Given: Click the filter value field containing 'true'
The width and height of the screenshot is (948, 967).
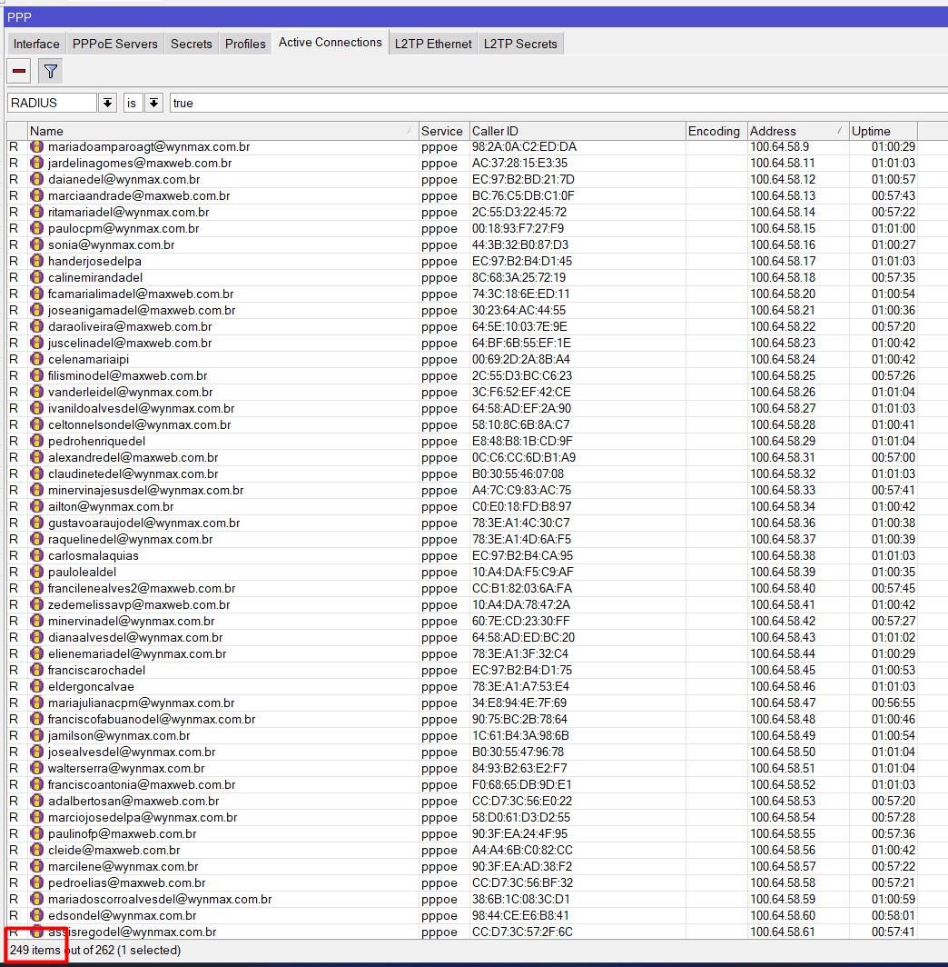Looking at the screenshot, I should tap(558, 103).
